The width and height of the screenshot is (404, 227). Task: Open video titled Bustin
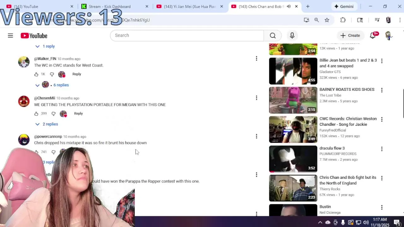[325, 207]
